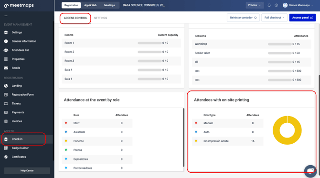Select the Room.3 row
The width and height of the screenshot is (320, 178).
click(x=121, y=61)
